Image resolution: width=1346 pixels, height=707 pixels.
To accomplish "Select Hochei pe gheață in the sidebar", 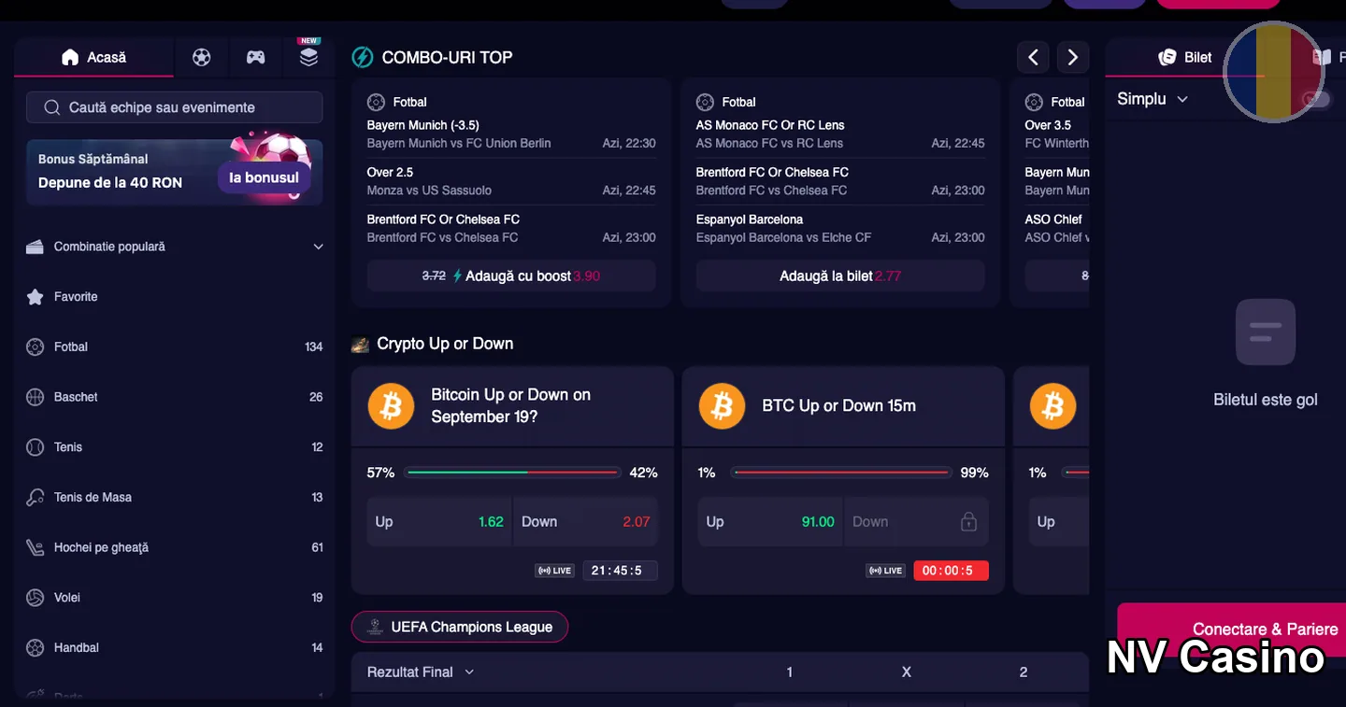I will [174, 547].
